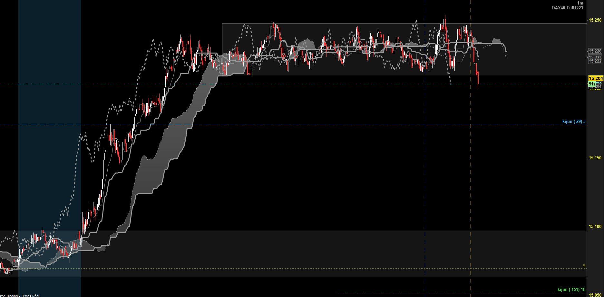Viewport: 604px width, 297px height.
Task: Select the yellow S support level label
Action: click(x=584, y=266)
